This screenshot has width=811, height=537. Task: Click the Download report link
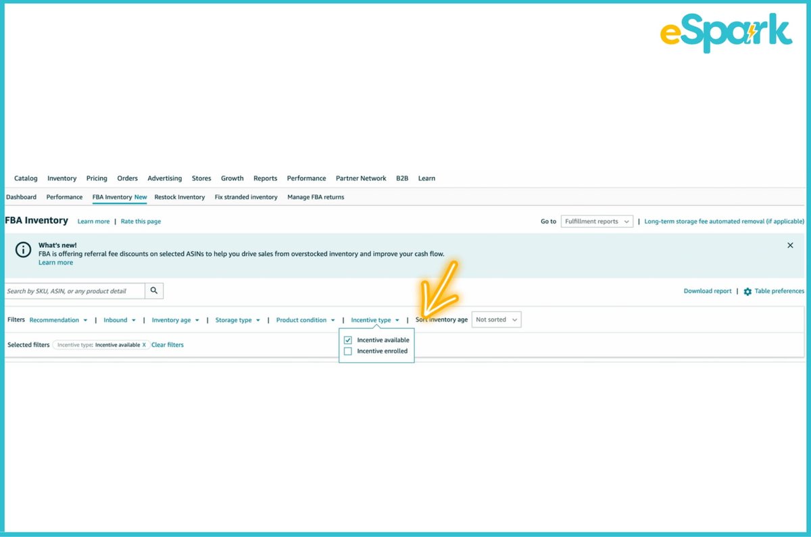click(x=708, y=291)
